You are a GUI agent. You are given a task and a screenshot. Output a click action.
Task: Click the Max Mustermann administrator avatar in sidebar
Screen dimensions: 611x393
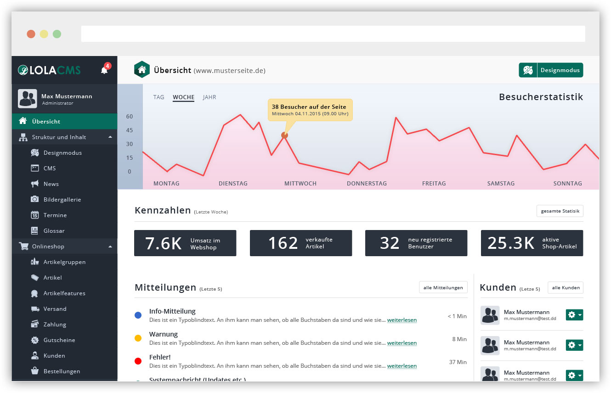28,99
